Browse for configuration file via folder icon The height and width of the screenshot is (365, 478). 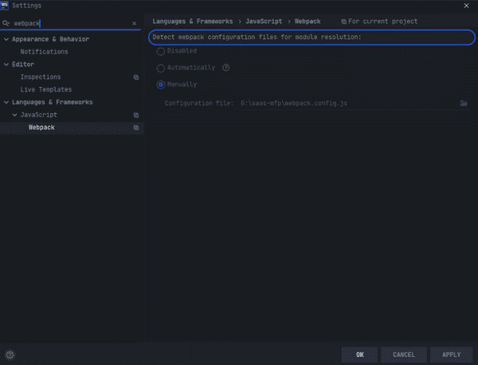click(464, 104)
